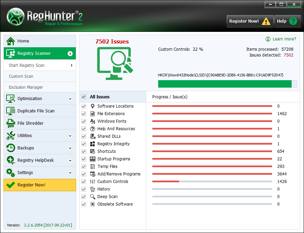The width and height of the screenshot is (304, 233).
Task: Open the Custom Scan submenu item
Action: (x=40, y=76)
